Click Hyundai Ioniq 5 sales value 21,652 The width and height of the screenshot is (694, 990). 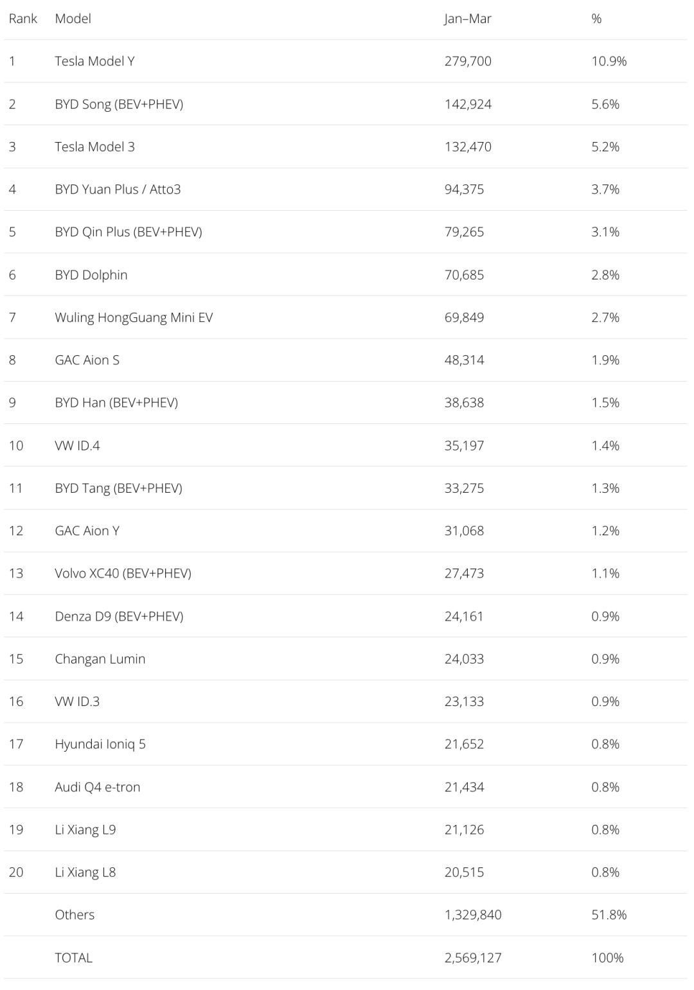464,744
